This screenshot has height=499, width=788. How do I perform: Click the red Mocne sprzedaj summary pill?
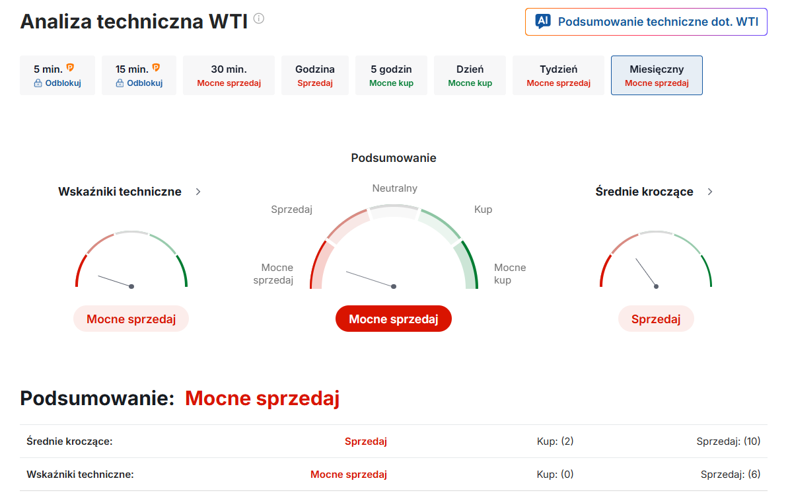394,319
